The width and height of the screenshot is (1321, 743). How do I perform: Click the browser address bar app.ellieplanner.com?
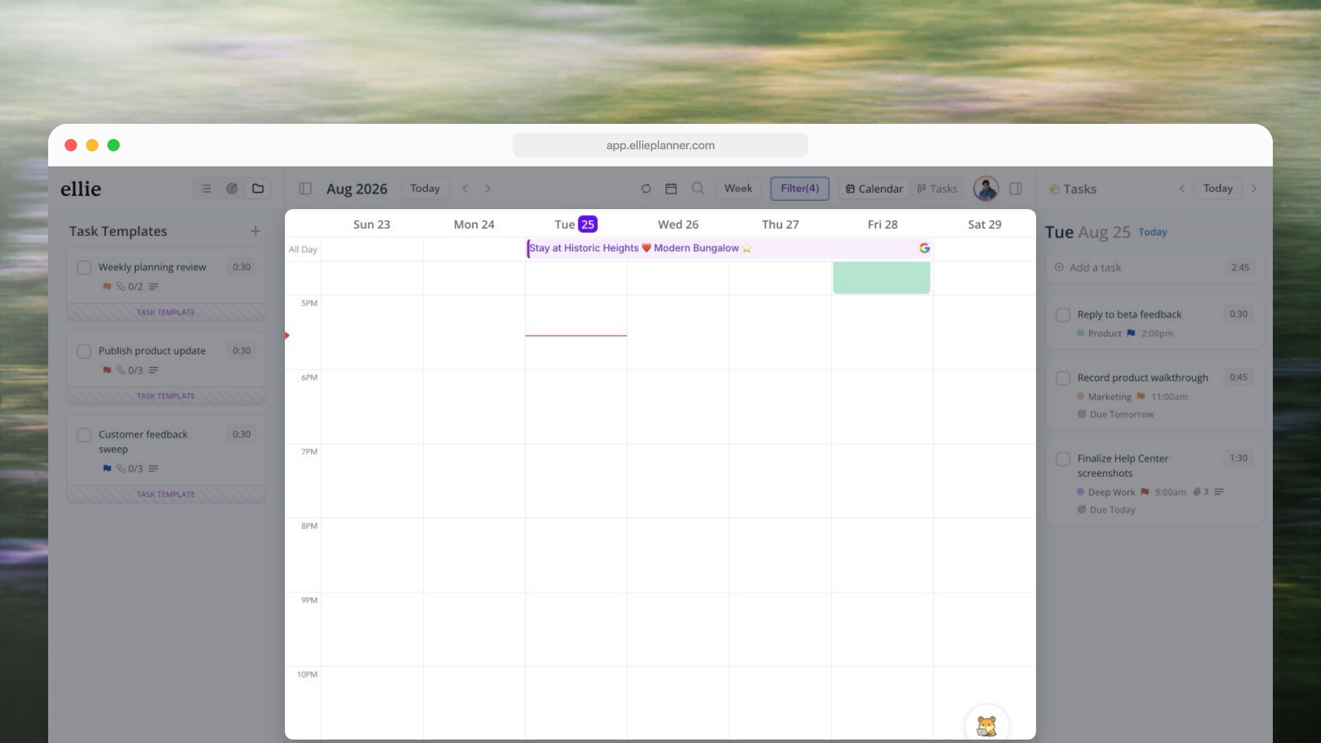tap(660, 145)
